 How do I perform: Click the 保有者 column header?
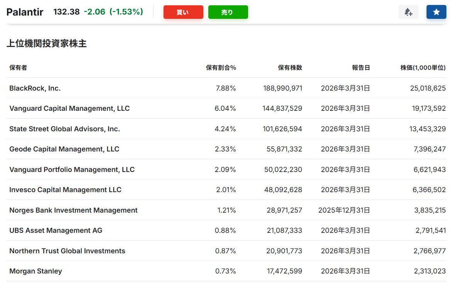(x=18, y=68)
